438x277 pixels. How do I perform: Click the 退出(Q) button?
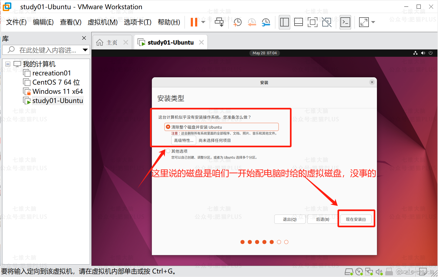pos(290,219)
